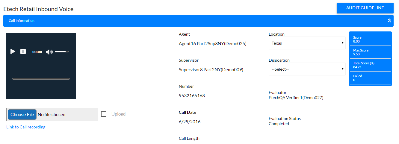Click the Call Information header bar
The height and width of the screenshot is (144, 399).
click(x=198, y=21)
